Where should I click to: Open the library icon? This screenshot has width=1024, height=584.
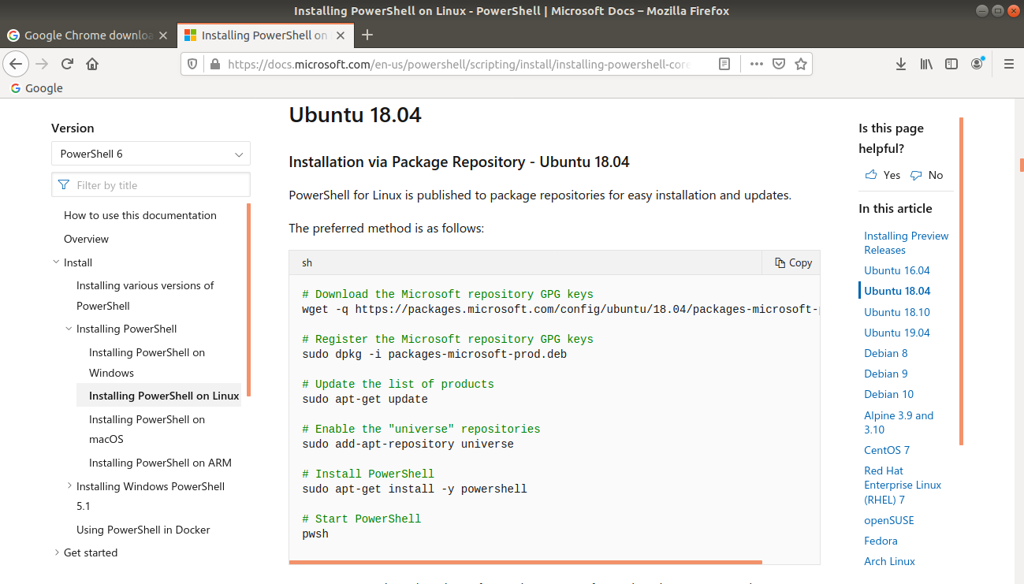pyautogui.click(x=926, y=64)
